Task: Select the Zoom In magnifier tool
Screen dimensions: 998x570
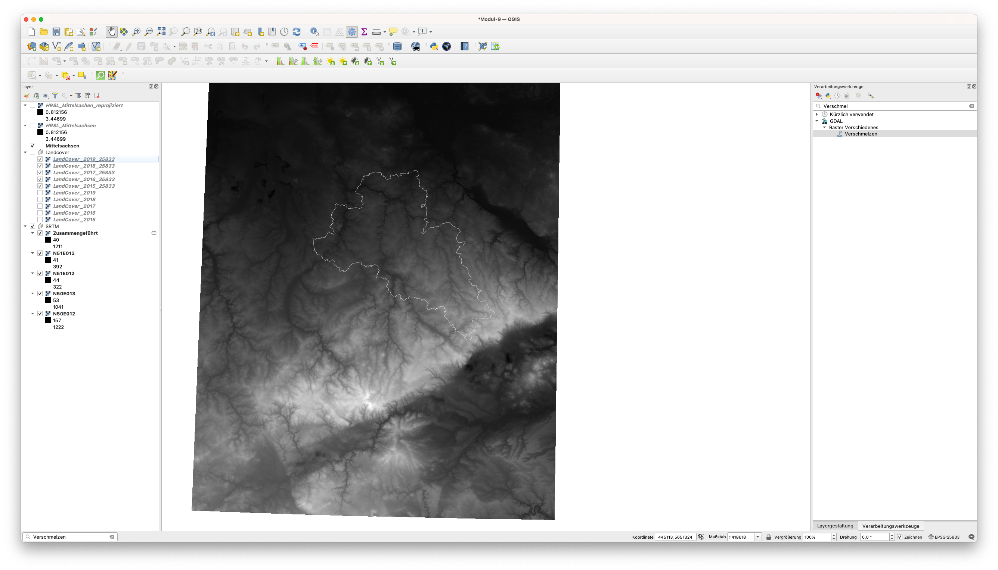Action: point(136,32)
